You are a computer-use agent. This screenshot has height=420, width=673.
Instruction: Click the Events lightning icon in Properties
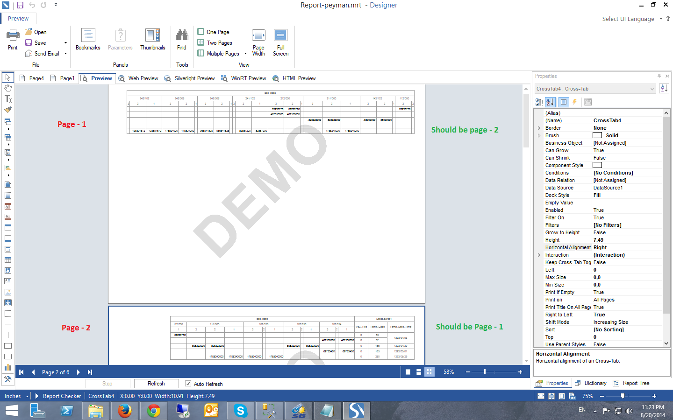575,102
